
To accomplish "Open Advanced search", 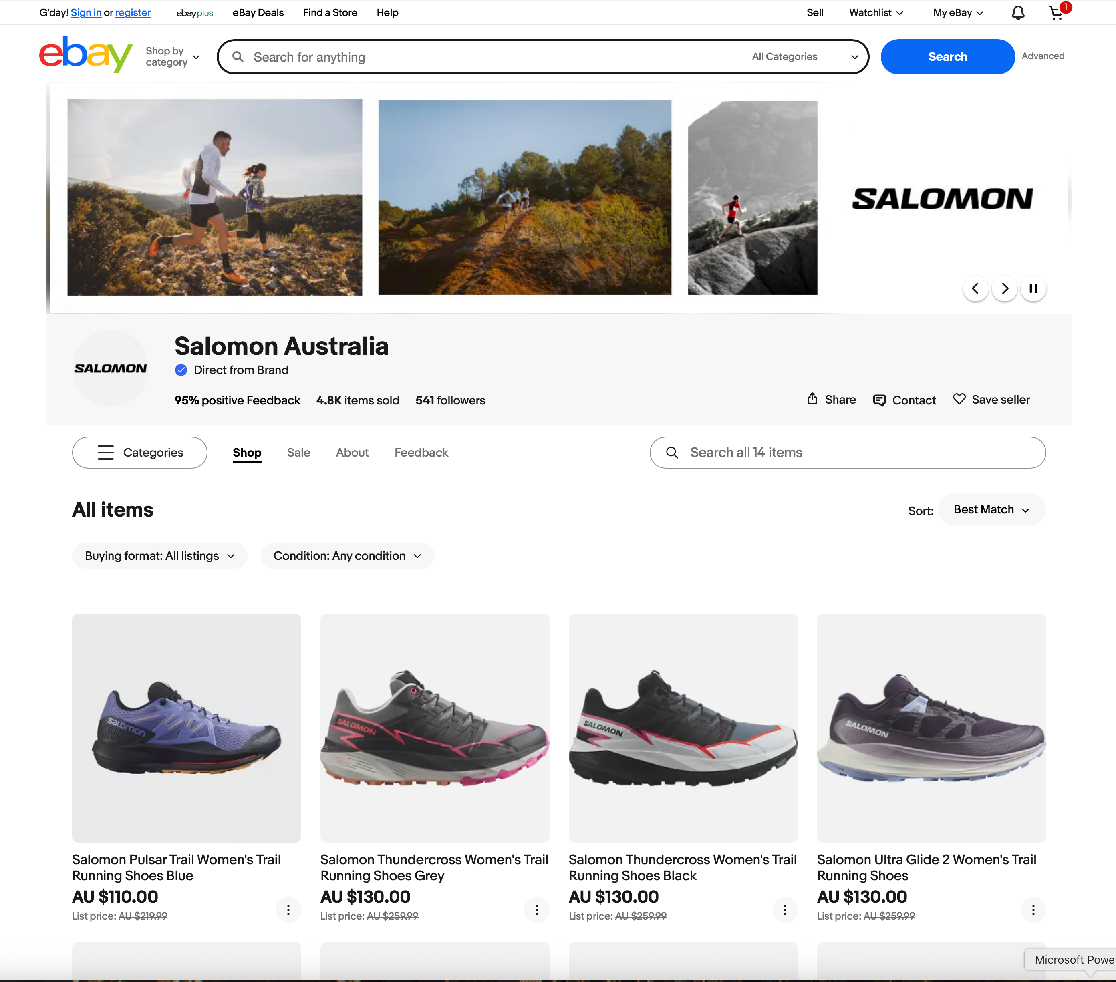I will [1043, 56].
